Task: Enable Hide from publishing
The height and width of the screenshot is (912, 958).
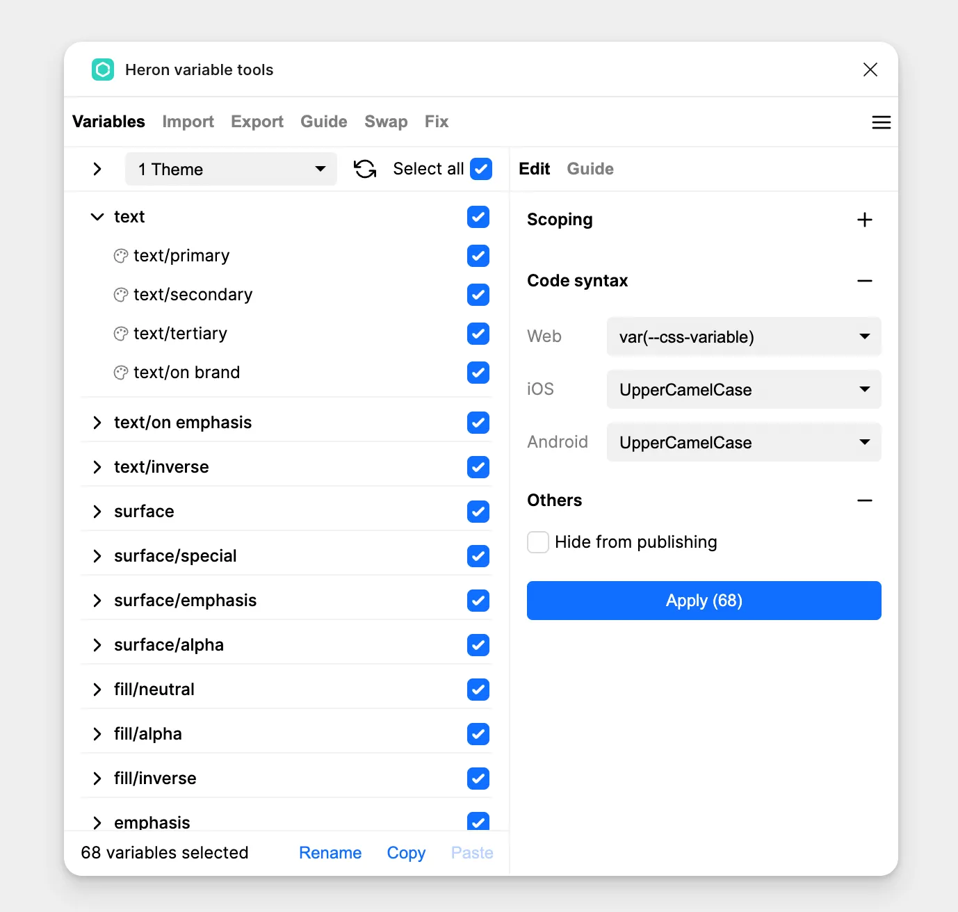Action: 538,542
